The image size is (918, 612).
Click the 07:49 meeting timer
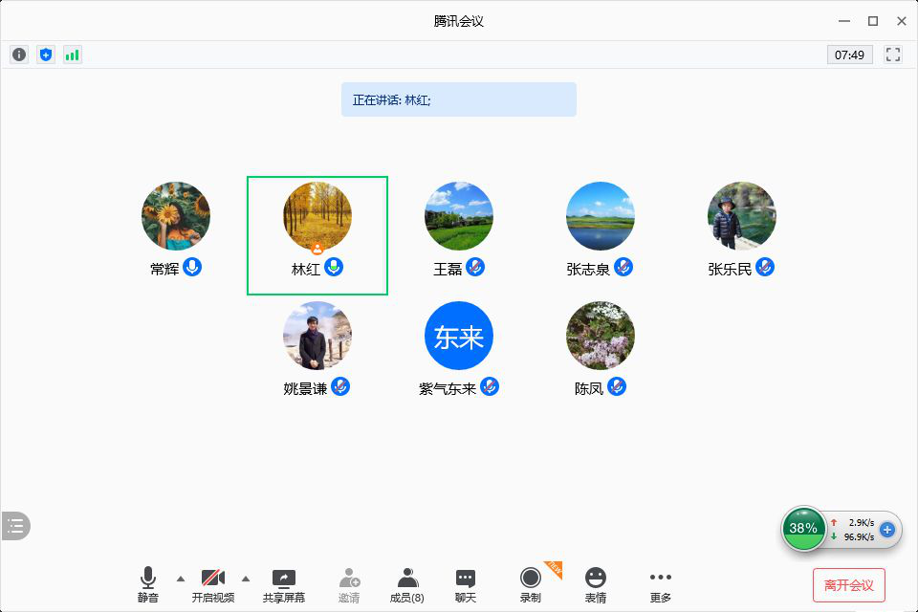849,55
